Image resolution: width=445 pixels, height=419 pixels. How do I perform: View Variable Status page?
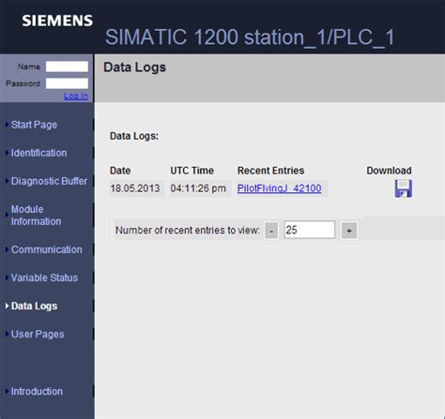(x=44, y=277)
